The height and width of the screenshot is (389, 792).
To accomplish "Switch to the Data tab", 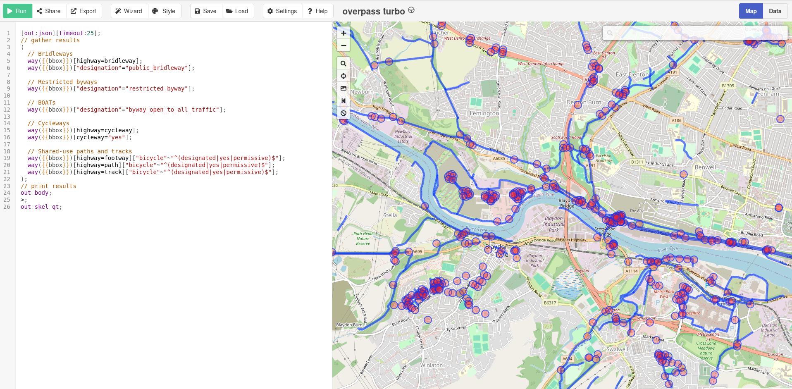I will (x=775, y=11).
